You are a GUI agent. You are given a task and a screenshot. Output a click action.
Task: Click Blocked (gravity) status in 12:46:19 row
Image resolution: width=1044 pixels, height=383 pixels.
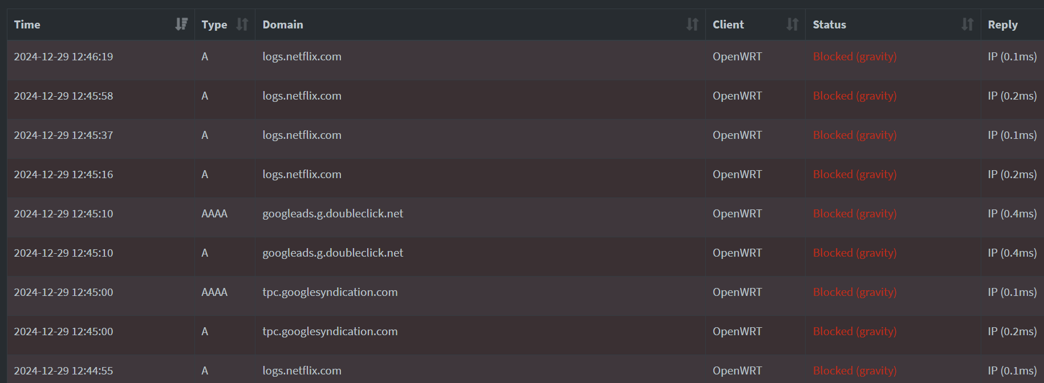pos(855,56)
